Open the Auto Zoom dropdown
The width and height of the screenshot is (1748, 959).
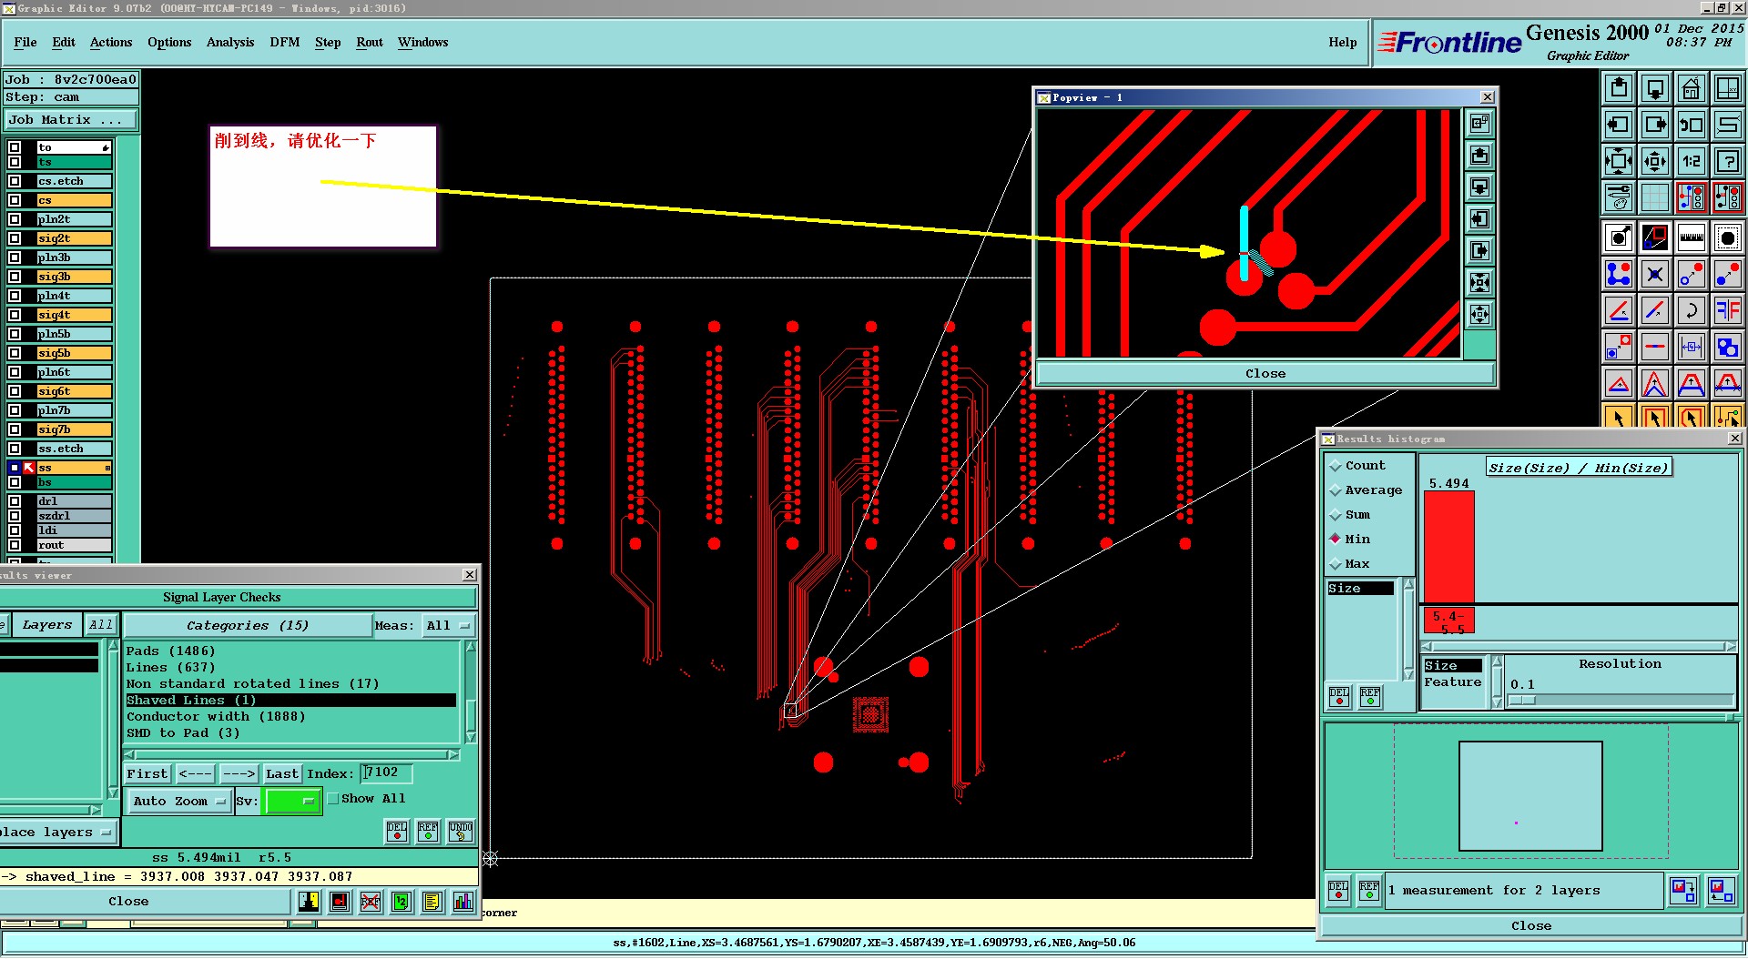pos(178,801)
